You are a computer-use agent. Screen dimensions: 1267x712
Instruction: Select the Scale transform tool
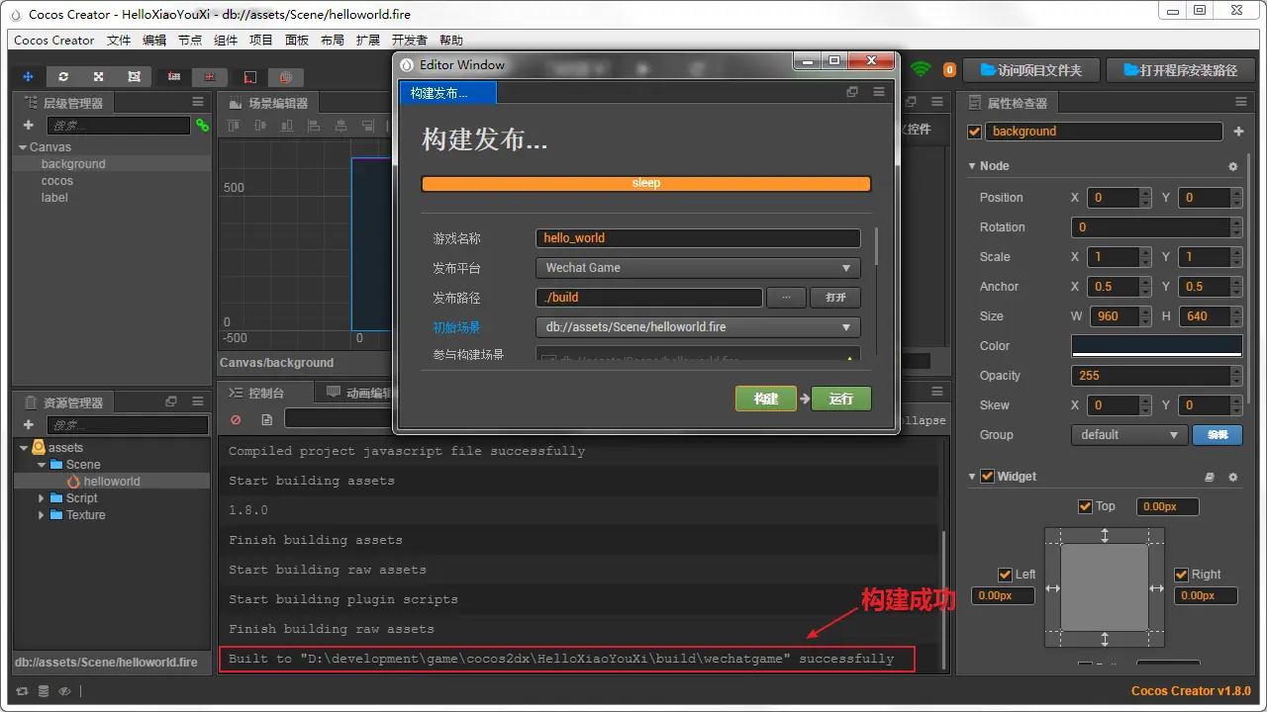click(98, 76)
